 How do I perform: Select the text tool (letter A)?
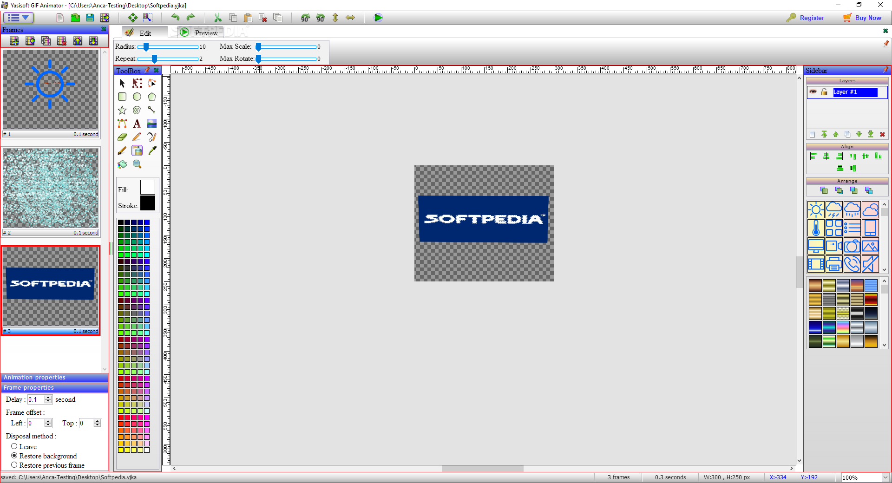(137, 124)
